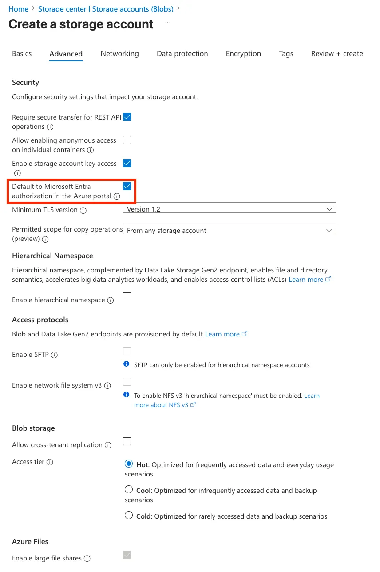Select the Cool access tier option
380x572 pixels.
point(129,490)
